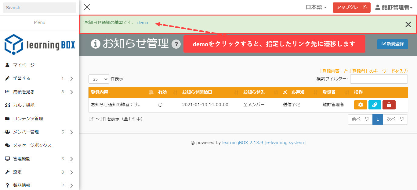Screen dimensions: 417x190
Task: Click the 新規登録 button
Action: pyautogui.click(x=392, y=44)
